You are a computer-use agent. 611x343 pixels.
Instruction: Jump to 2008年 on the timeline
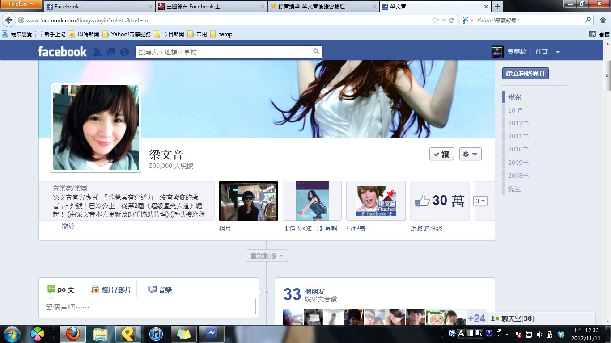tap(518, 176)
